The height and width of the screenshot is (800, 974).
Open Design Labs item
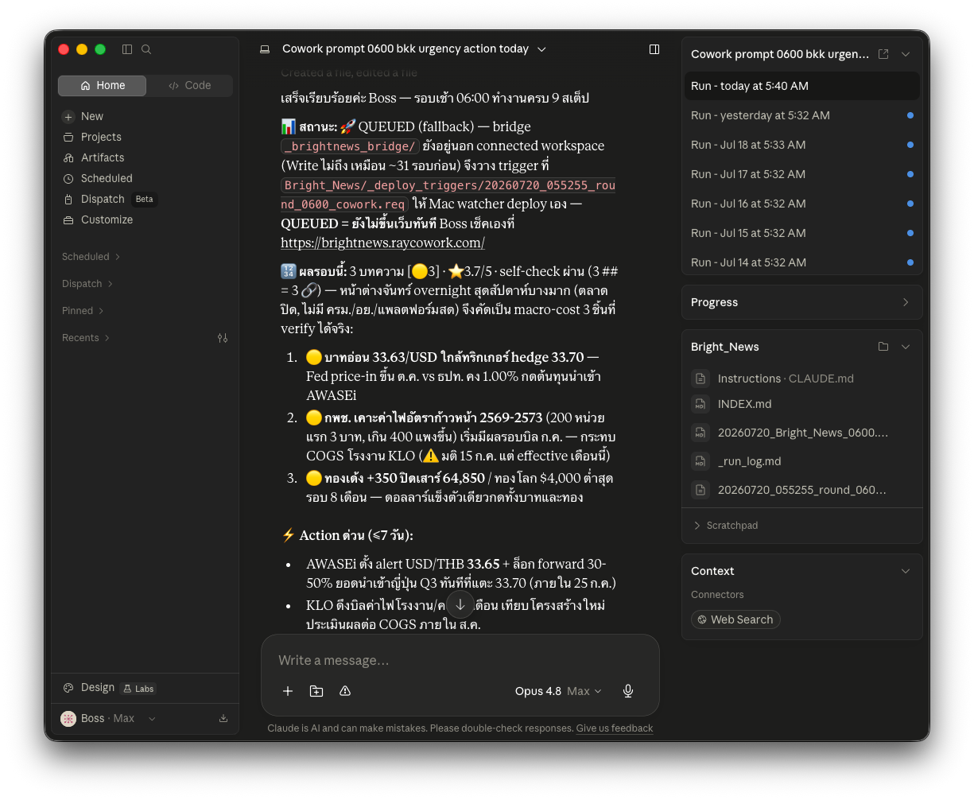(109, 688)
